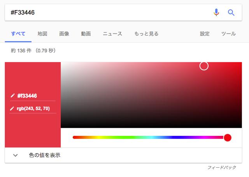Click the rgb(243, 52, 70) value field

[33, 109]
